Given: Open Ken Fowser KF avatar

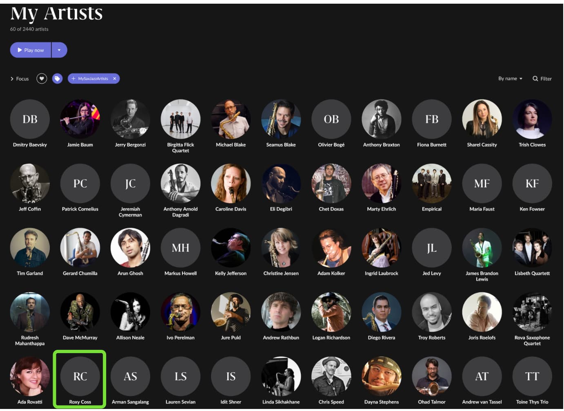Looking at the screenshot, I should tap(532, 183).
